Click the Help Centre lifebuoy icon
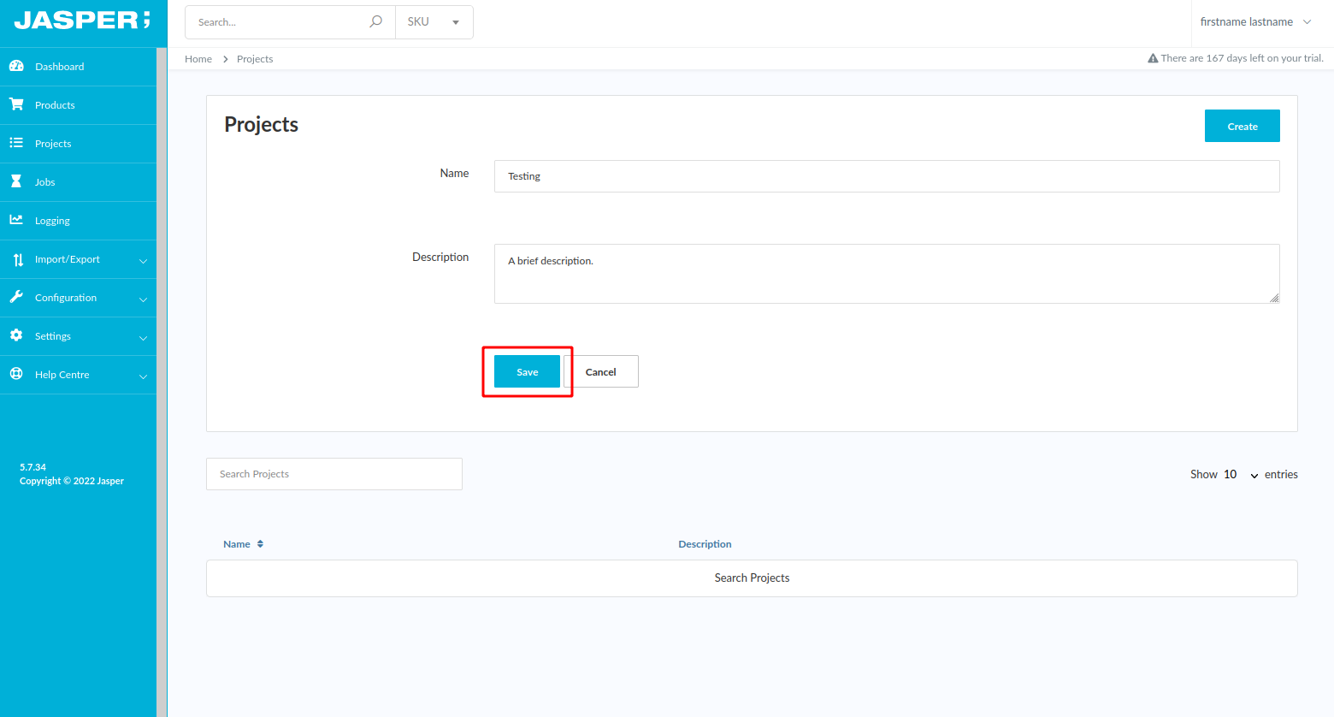This screenshot has height=717, width=1334. [16, 374]
